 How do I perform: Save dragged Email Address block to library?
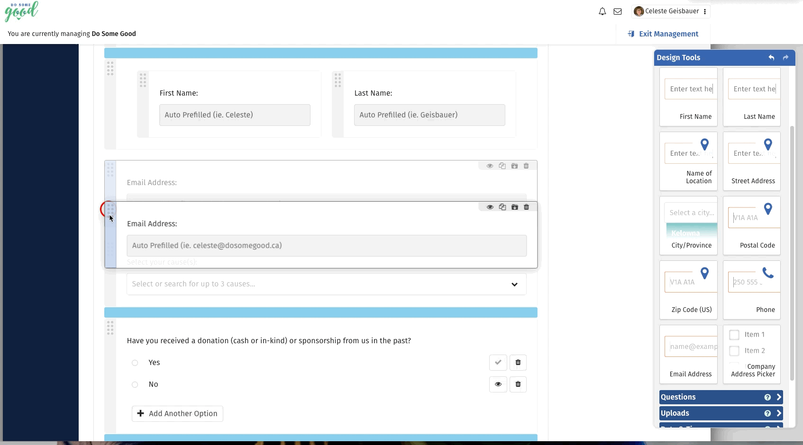(x=514, y=207)
